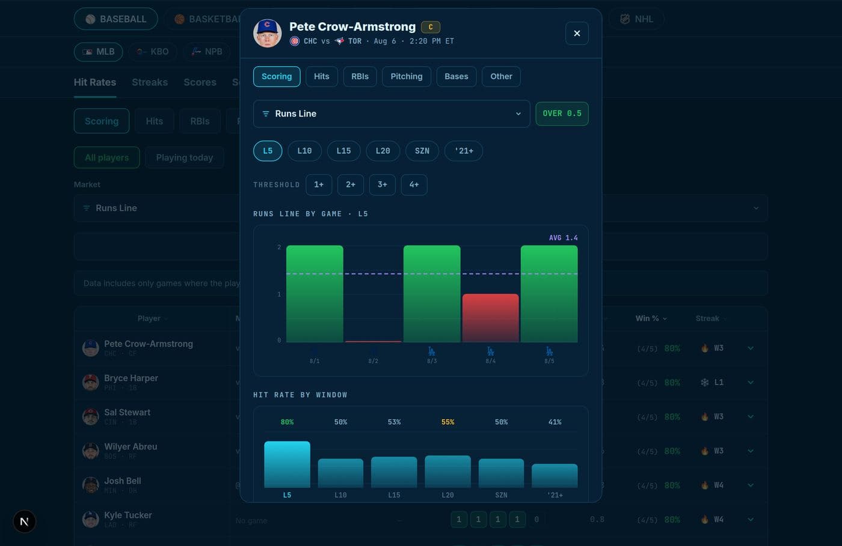Select the L15 game window pill
The image size is (842, 546).
343,151
